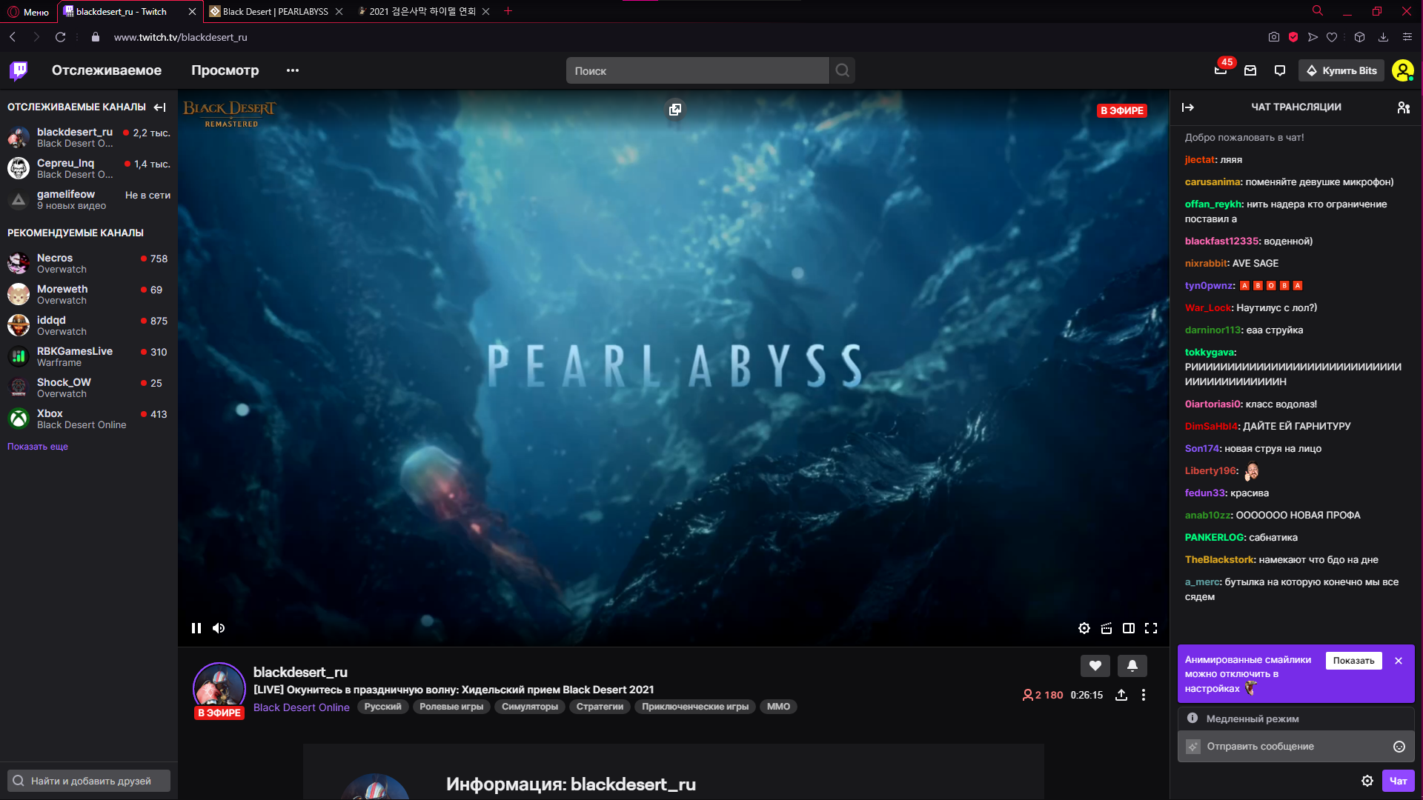Screen dimensions: 1423x800
Task: Go back in browser history
Action: coord(13,37)
